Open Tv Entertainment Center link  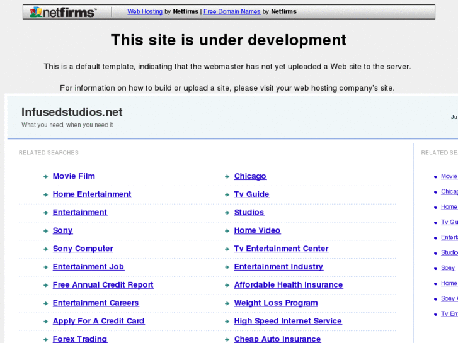(282, 249)
